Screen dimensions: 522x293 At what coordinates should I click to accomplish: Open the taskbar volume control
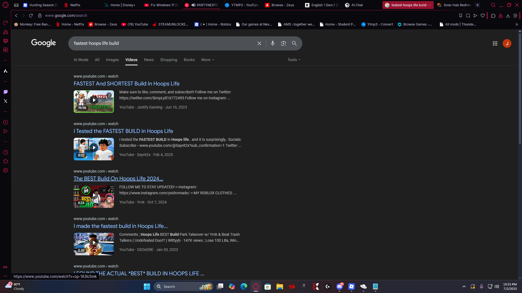[x=497, y=286]
